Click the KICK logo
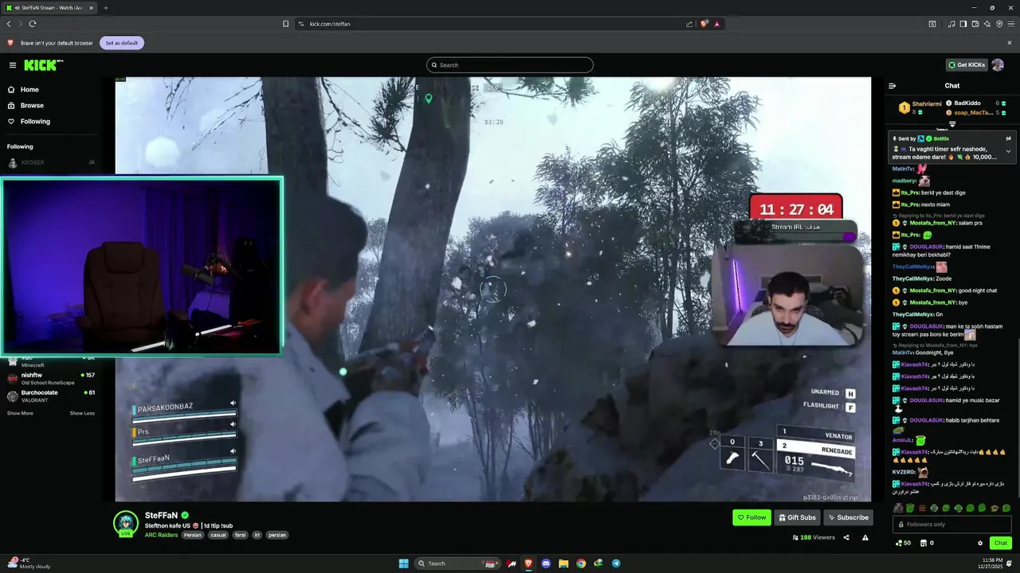 pos(42,65)
